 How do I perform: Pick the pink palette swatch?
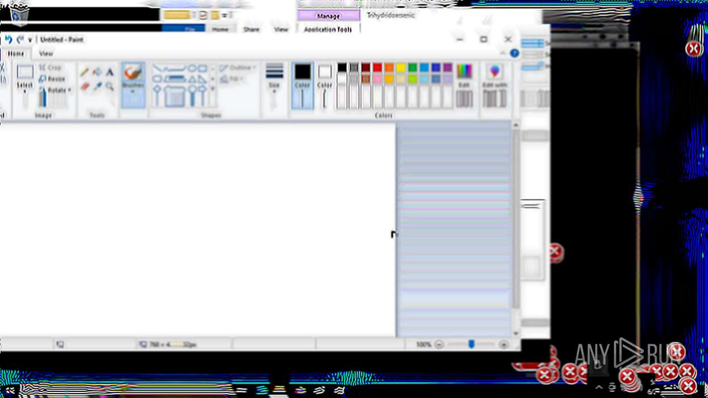tap(377, 79)
